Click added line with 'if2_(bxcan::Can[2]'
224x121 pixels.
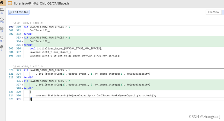click(93, 84)
